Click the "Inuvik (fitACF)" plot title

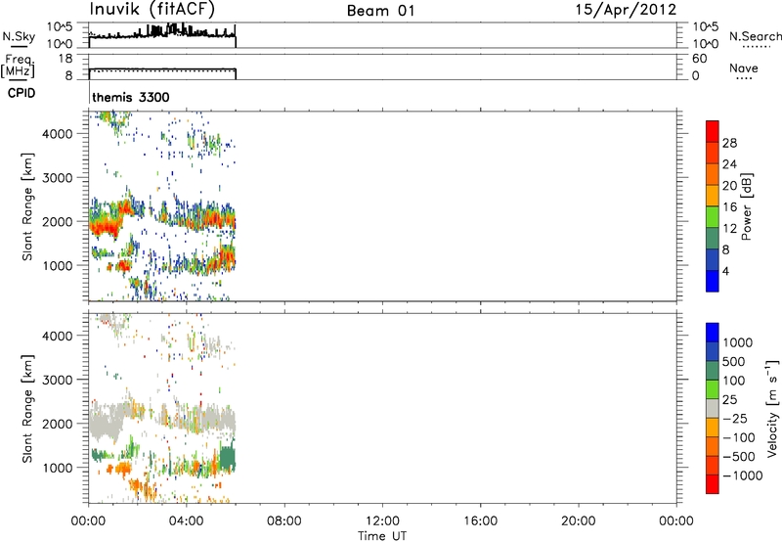click(152, 10)
